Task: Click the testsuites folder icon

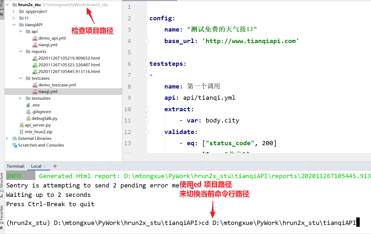Action: 28,98
